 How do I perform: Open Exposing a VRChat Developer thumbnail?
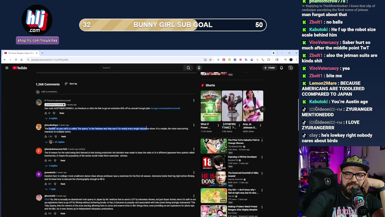coord(214,163)
